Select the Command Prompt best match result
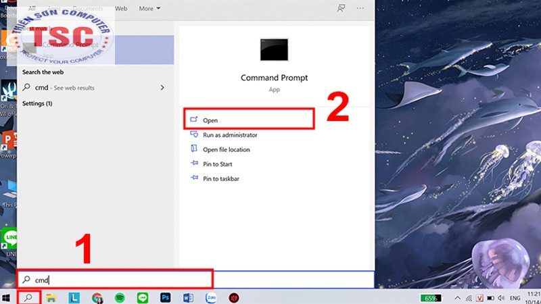Screen dimensions: 541x304 click(x=95, y=49)
